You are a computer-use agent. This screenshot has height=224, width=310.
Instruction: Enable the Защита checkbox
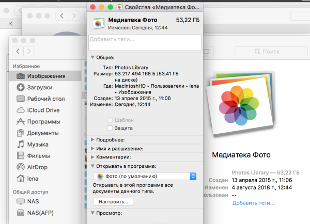tap(110, 127)
